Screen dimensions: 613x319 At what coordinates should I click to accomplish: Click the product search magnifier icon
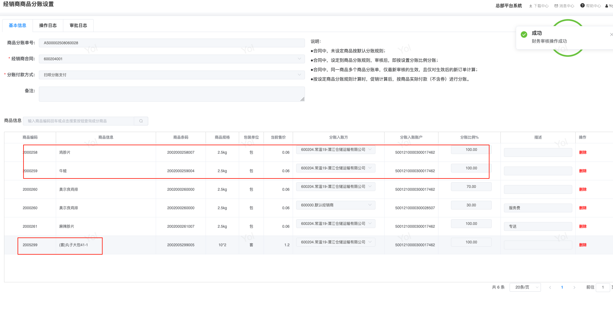[x=141, y=121]
